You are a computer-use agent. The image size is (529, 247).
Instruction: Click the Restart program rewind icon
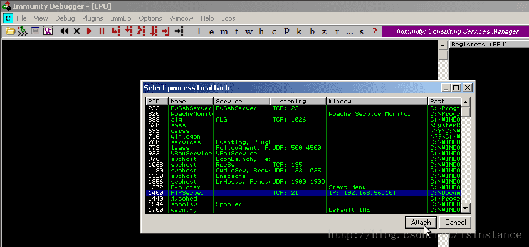click(64, 31)
